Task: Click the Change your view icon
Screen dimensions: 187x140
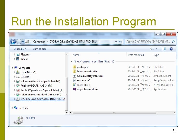Action: [x=152, y=49]
